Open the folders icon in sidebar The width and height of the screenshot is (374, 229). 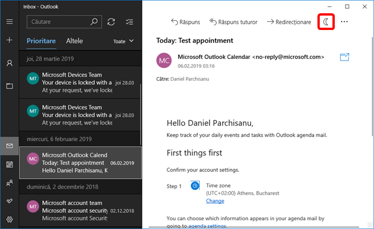point(10,86)
